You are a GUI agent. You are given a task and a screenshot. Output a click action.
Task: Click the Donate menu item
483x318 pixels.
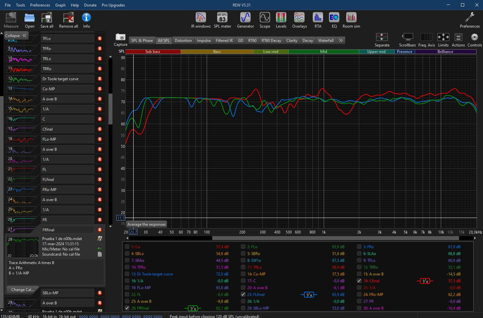(x=90, y=5)
